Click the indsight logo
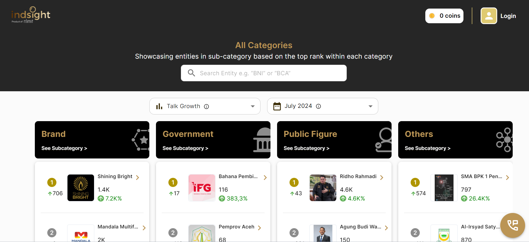Image resolution: width=529 pixels, height=242 pixels. (31, 15)
